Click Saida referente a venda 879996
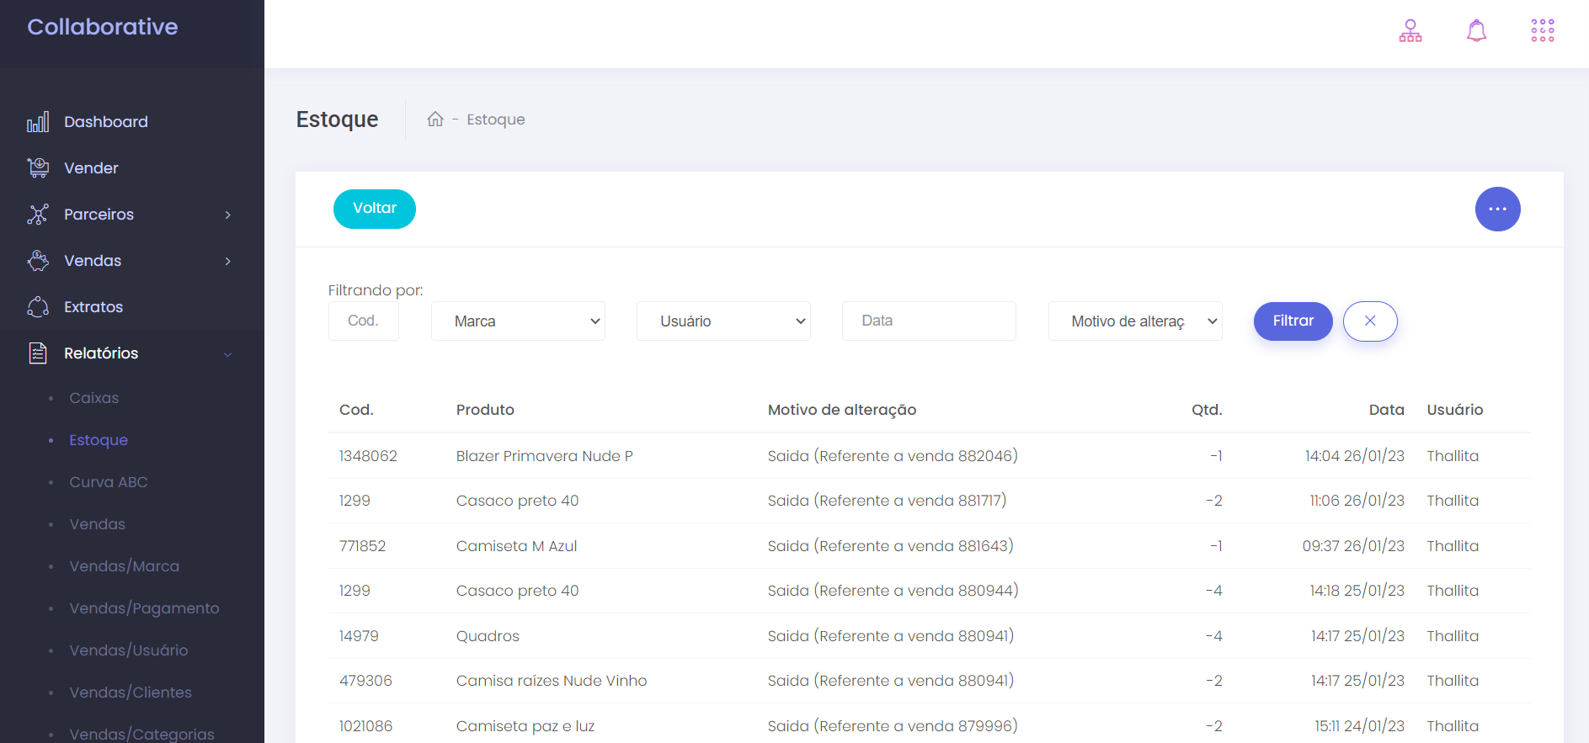Image resolution: width=1589 pixels, height=743 pixels. pos(893,726)
